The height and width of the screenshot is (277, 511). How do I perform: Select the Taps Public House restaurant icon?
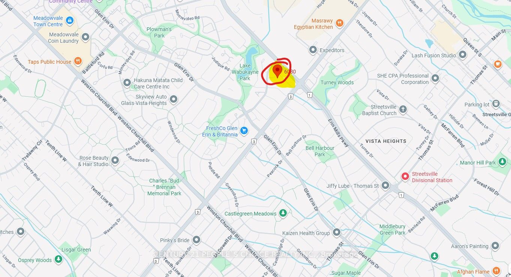pyautogui.click(x=78, y=61)
